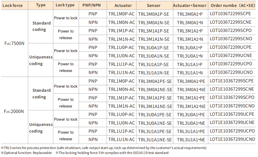The image size is (258, 157).
Task: Select order number LOT103672299SCPE
Action: tap(230, 13)
